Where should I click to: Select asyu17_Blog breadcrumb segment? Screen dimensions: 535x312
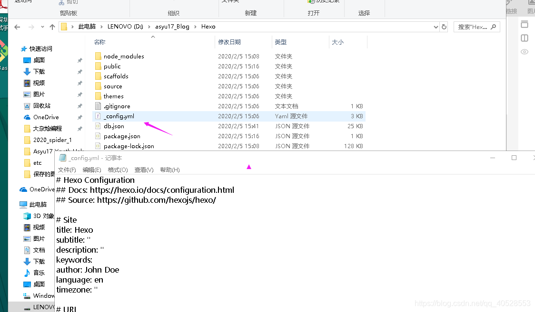pos(172,27)
